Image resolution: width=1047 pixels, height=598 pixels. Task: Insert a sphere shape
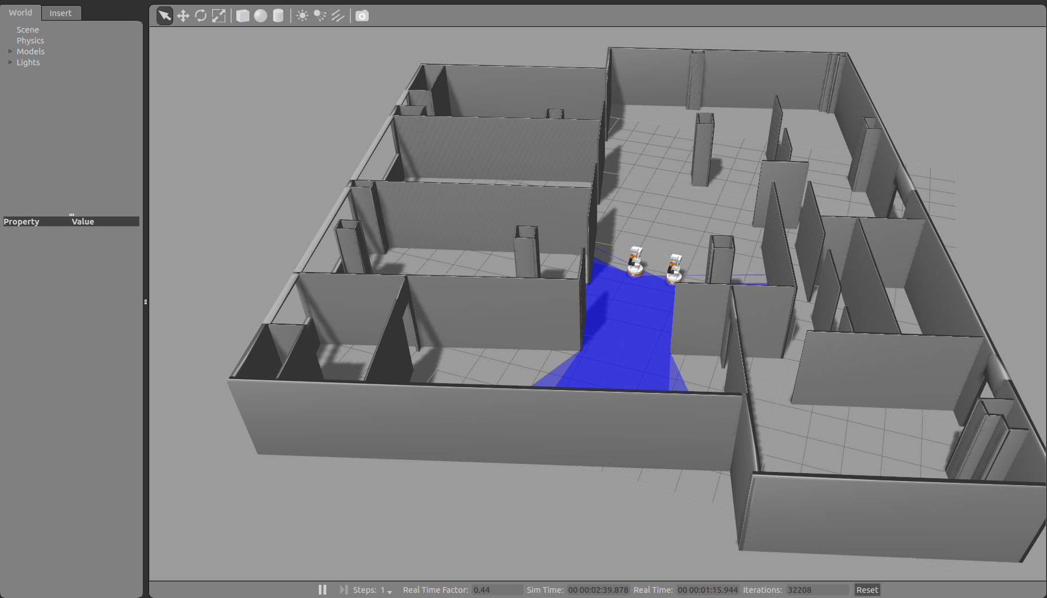tap(260, 16)
